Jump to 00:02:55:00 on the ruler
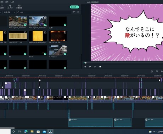 pos(92,76)
